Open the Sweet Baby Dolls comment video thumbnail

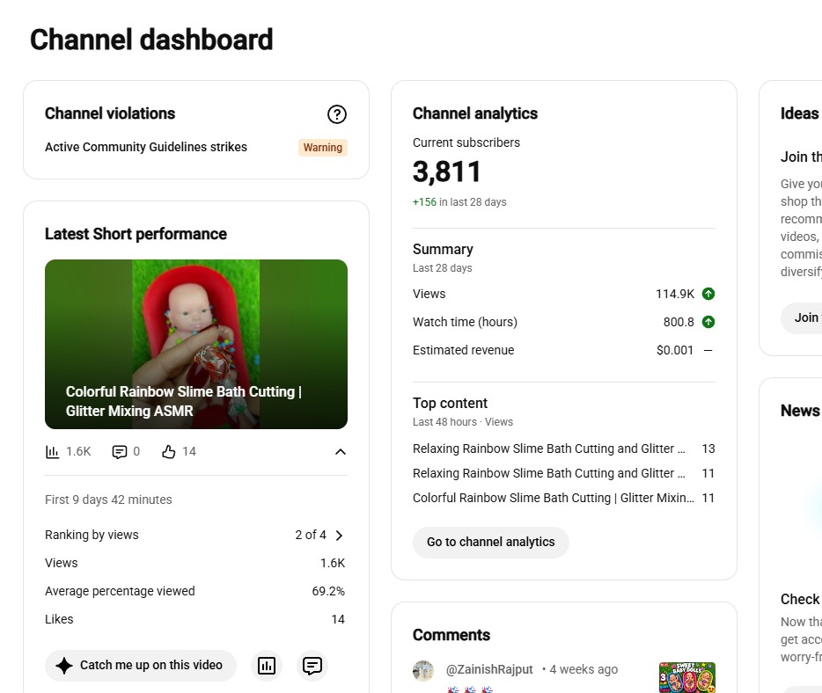687,677
